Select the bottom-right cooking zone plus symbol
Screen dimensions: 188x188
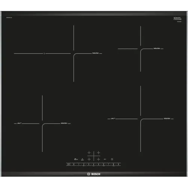pyautogui.click(x=99, y=159)
